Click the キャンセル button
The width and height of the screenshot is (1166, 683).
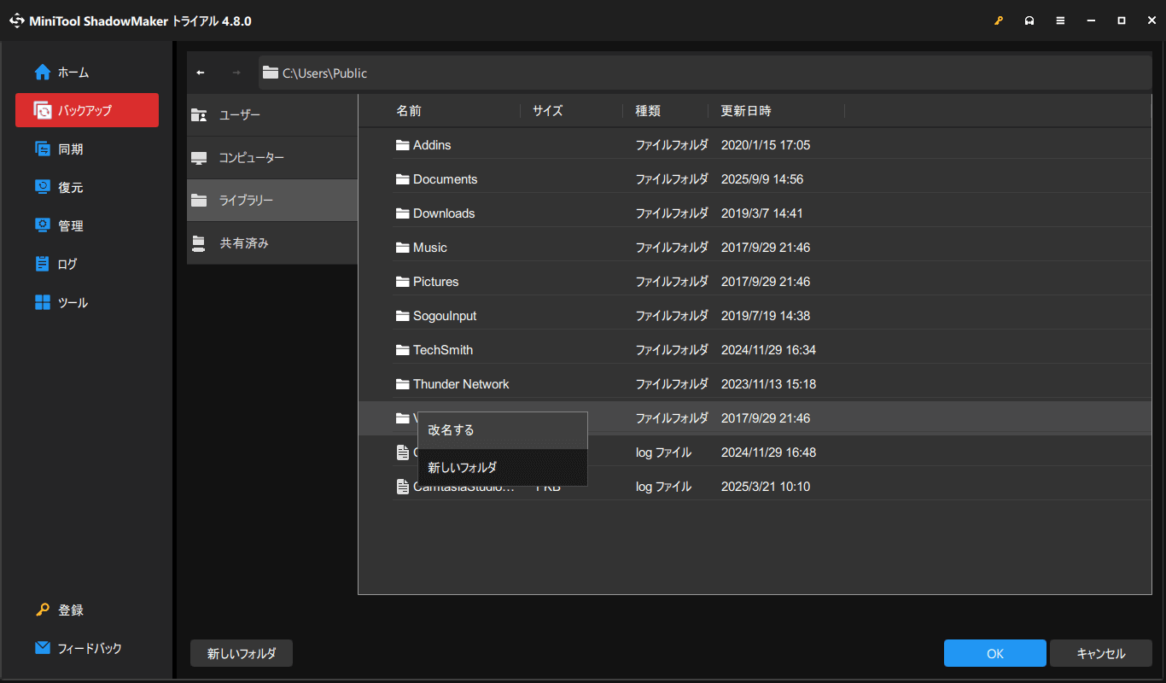(1101, 653)
